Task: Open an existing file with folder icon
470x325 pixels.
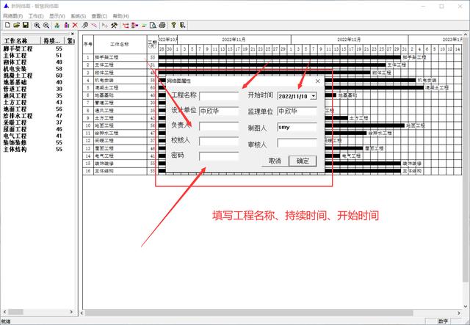Action: coord(16,26)
